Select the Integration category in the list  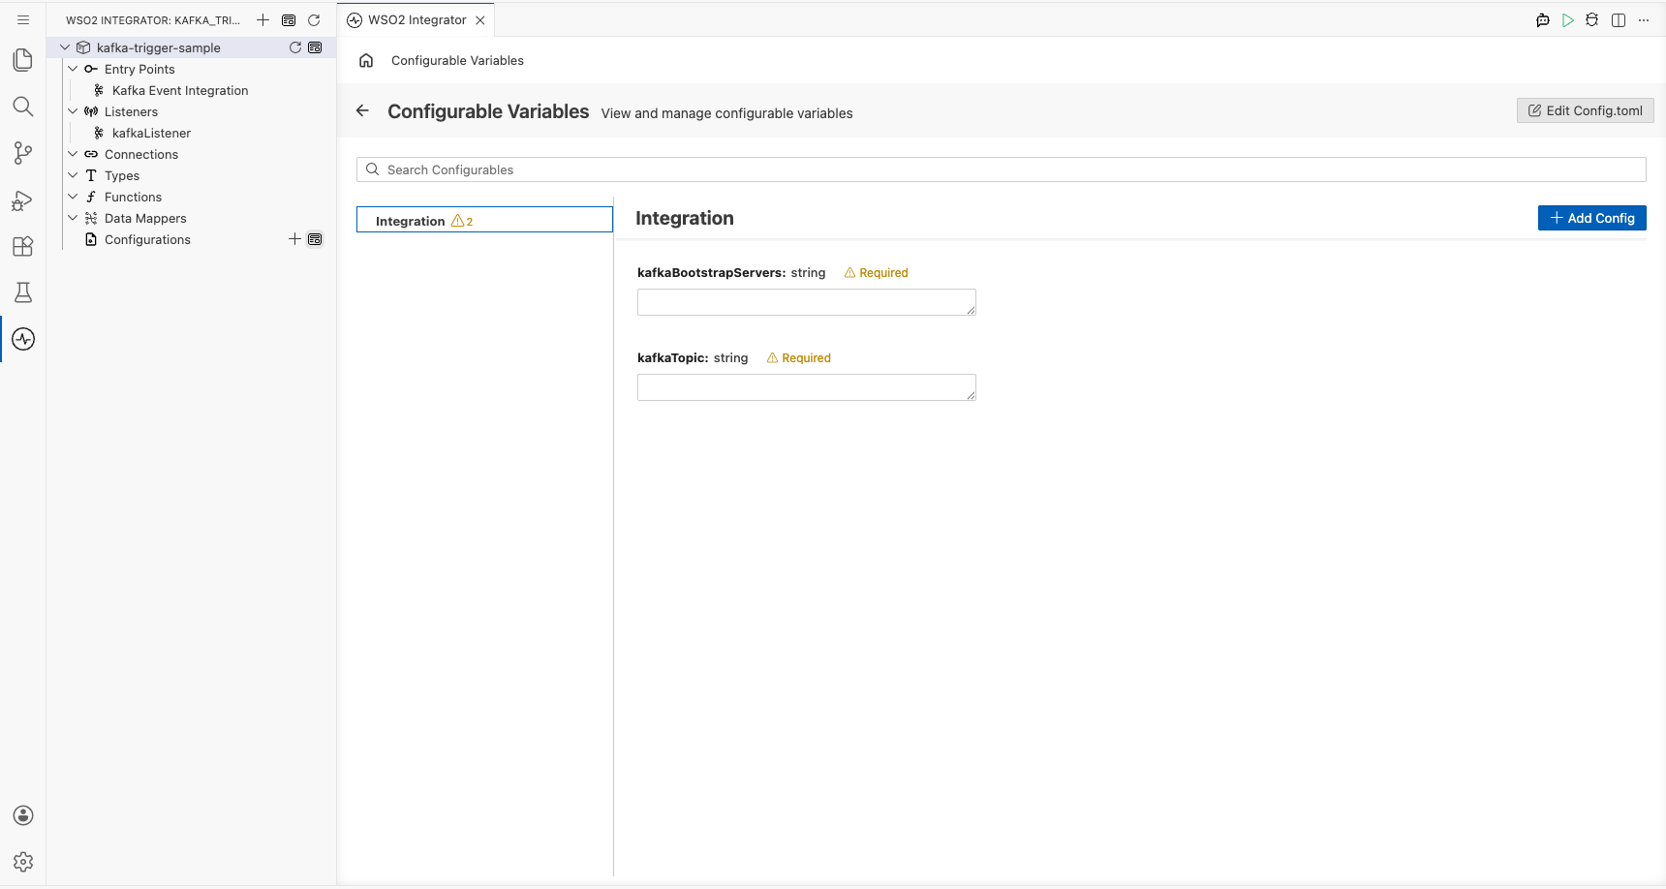(484, 220)
